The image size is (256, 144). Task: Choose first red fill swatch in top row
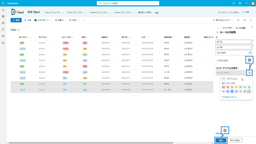223,87
